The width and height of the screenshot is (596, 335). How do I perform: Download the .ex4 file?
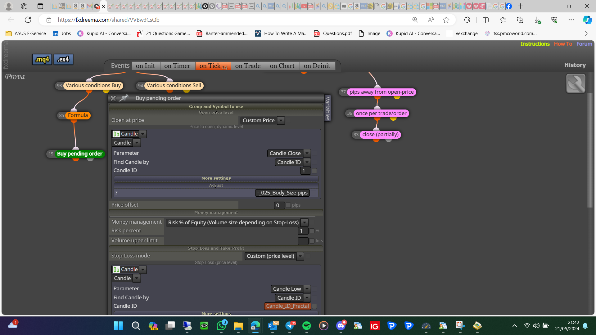[x=63, y=59]
